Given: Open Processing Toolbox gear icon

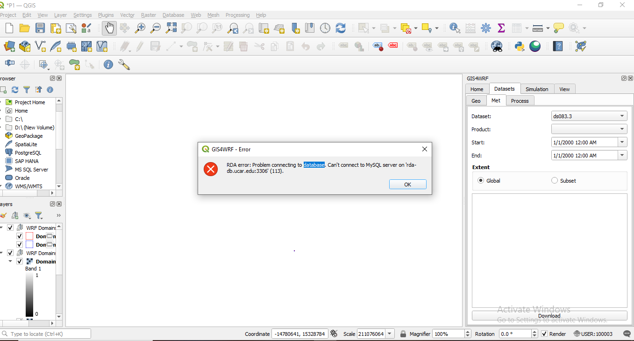Looking at the screenshot, I should pyautogui.click(x=486, y=28).
